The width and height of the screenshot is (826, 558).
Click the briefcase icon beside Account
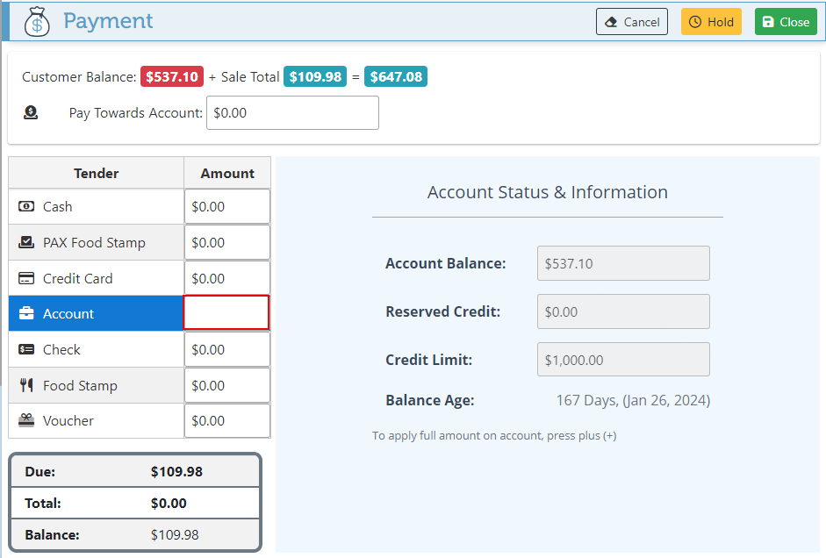coord(26,314)
